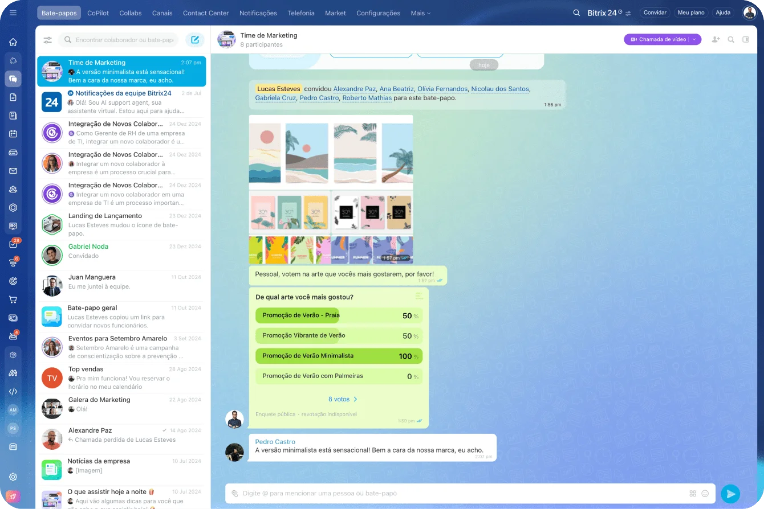This screenshot has width=764, height=509.
Task: Attach a file using the paperclip icon
Action: 234,493
